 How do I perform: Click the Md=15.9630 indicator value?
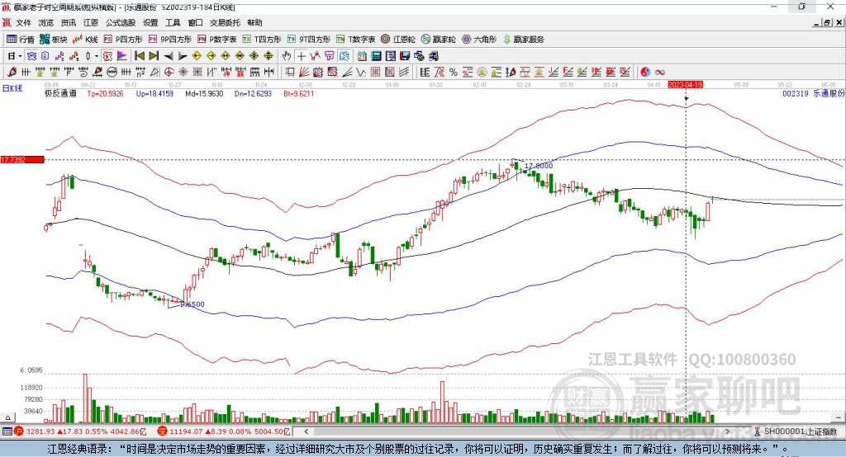point(204,93)
